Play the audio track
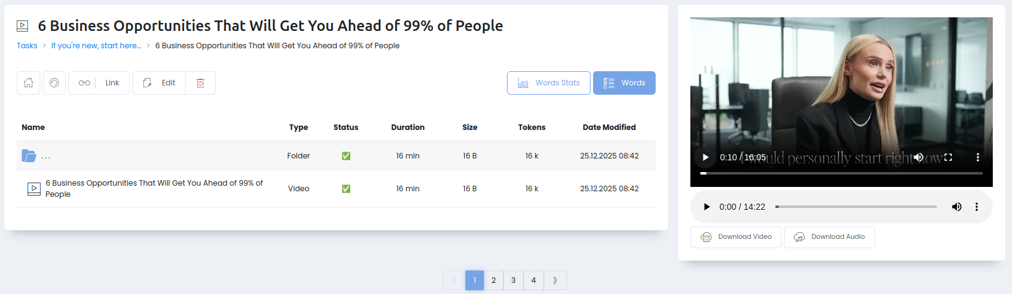 (706, 207)
